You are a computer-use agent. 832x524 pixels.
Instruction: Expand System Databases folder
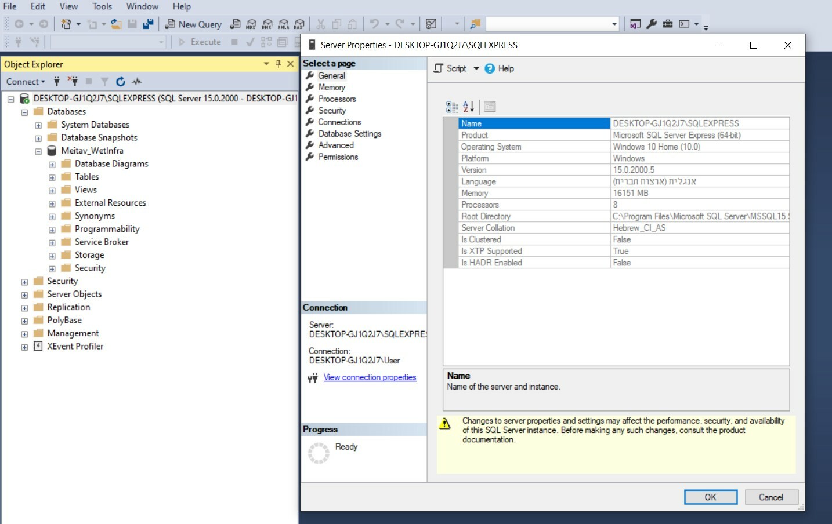38,125
